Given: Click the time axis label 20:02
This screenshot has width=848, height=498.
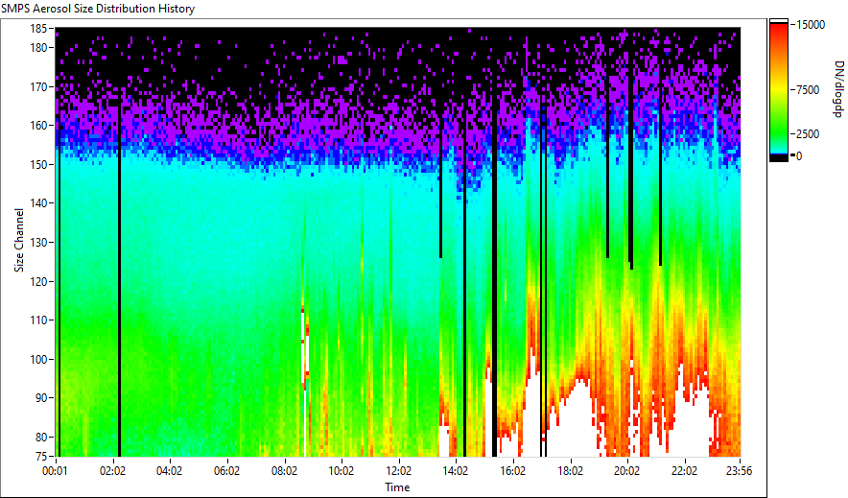Looking at the screenshot, I should pos(627,471).
